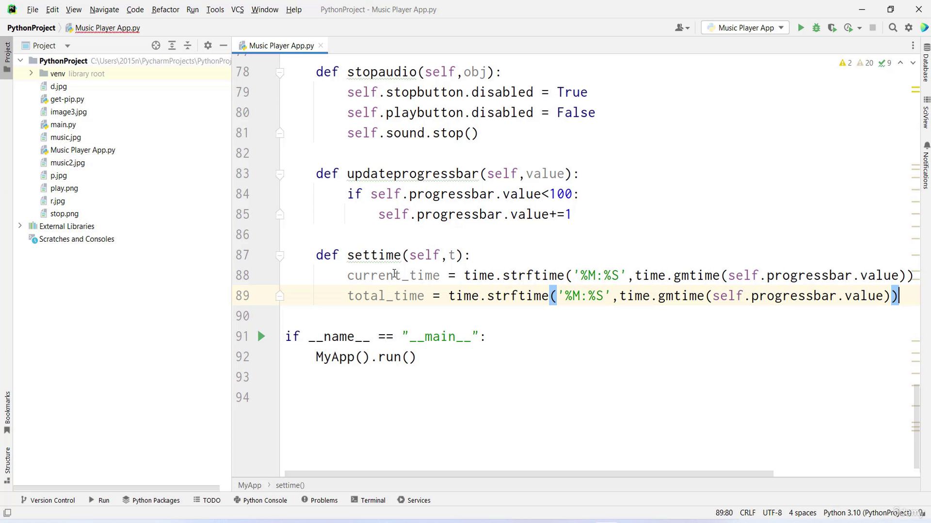Open the Navigate menu
The width and height of the screenshot is (931, 523).
104,9
